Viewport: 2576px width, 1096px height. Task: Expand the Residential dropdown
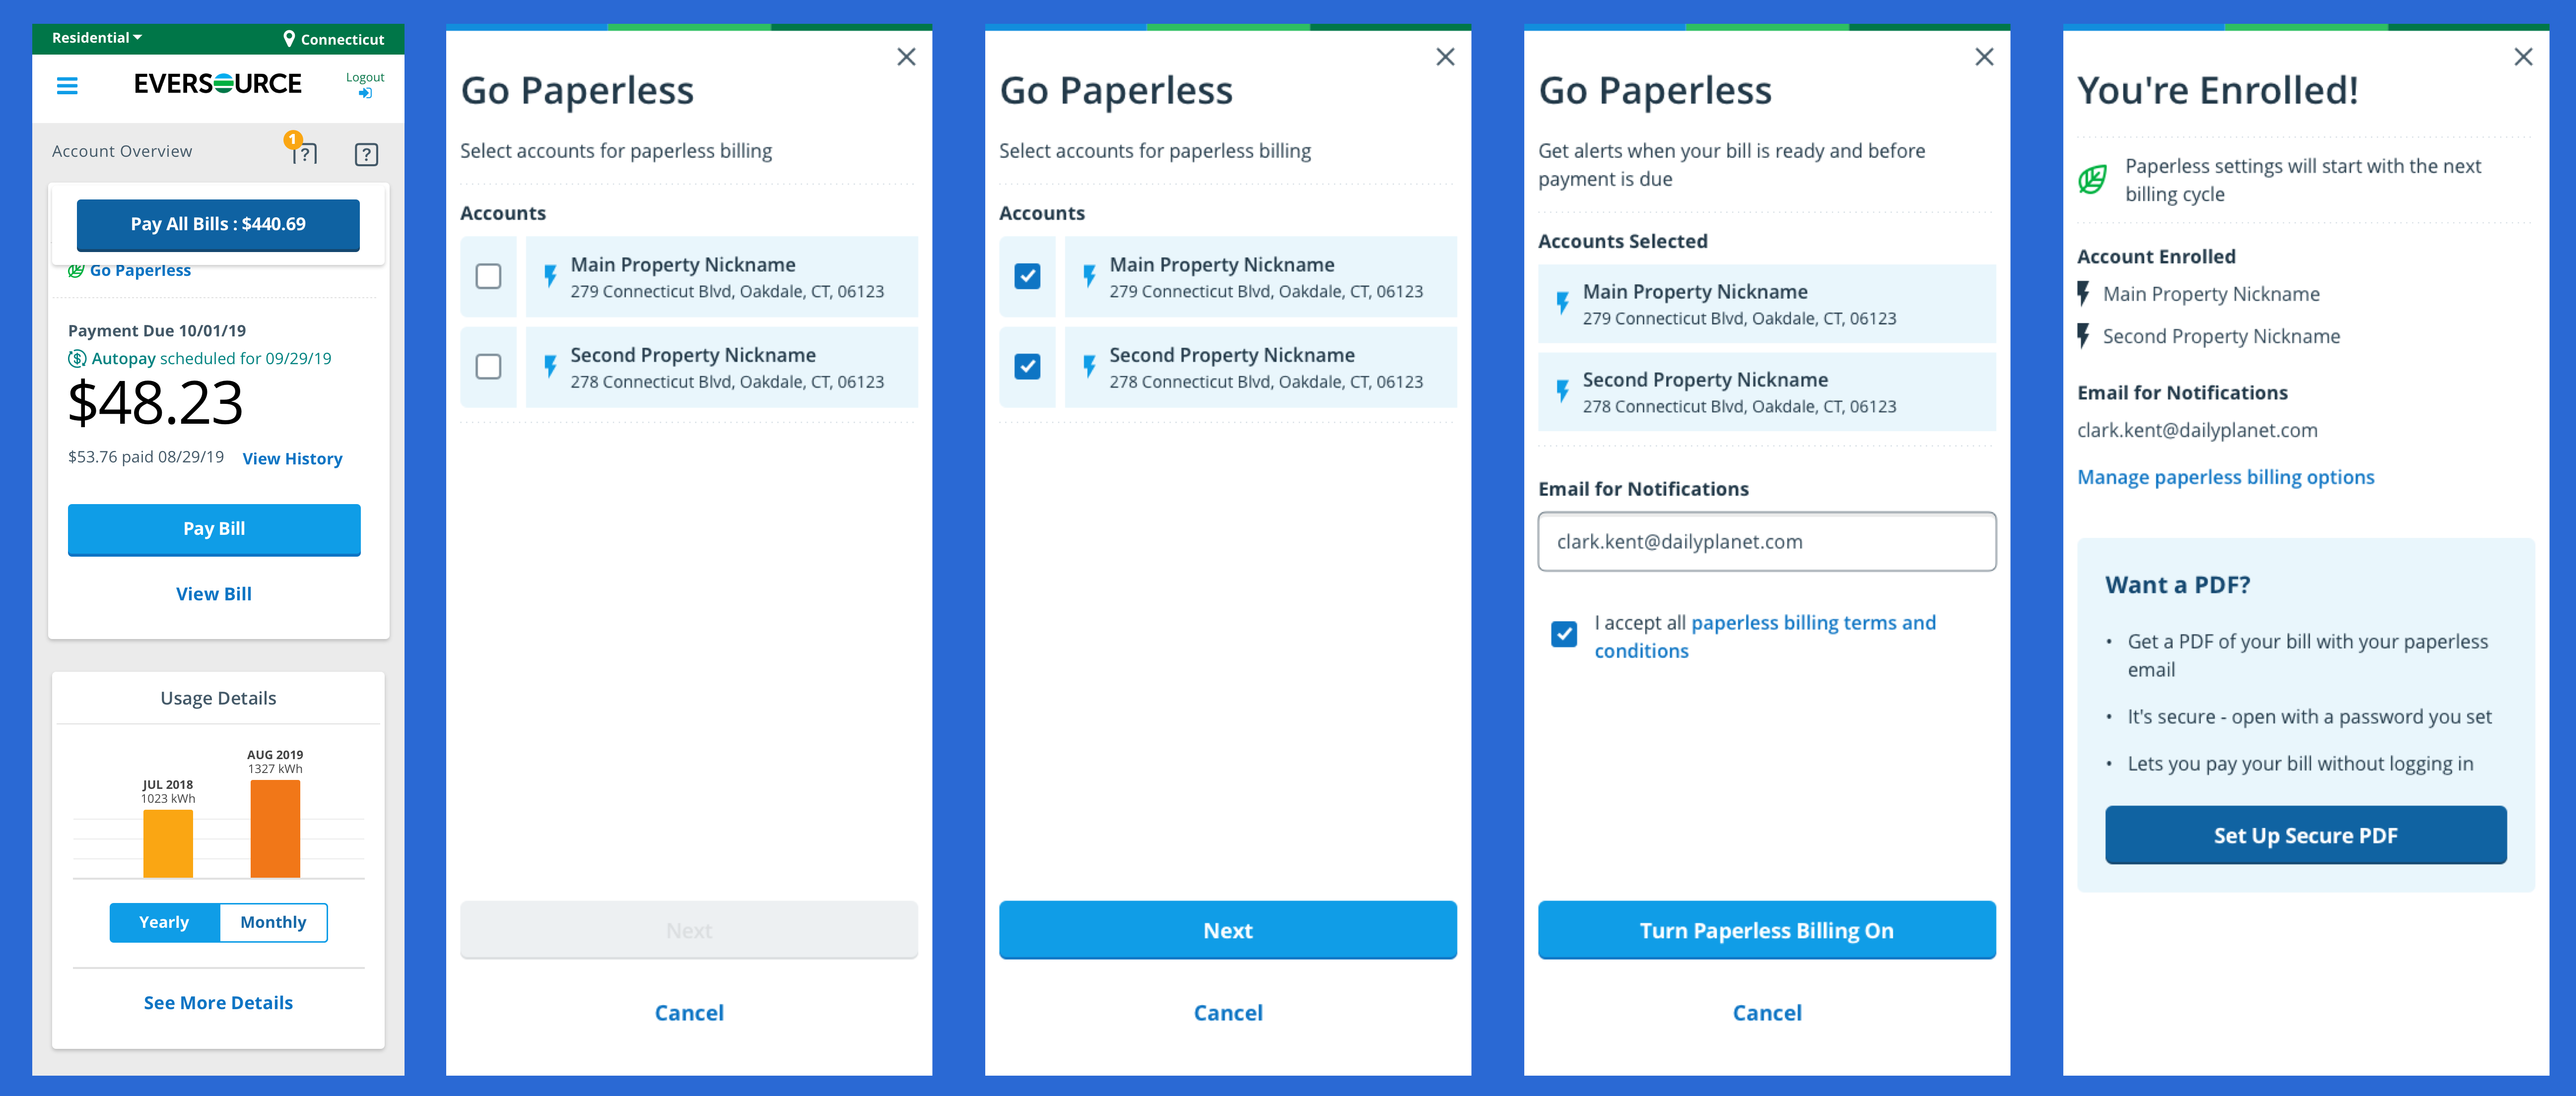coord(97,38)
